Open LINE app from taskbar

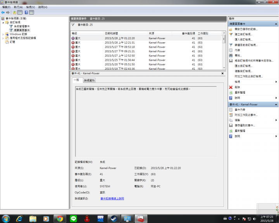coord(73,219)
